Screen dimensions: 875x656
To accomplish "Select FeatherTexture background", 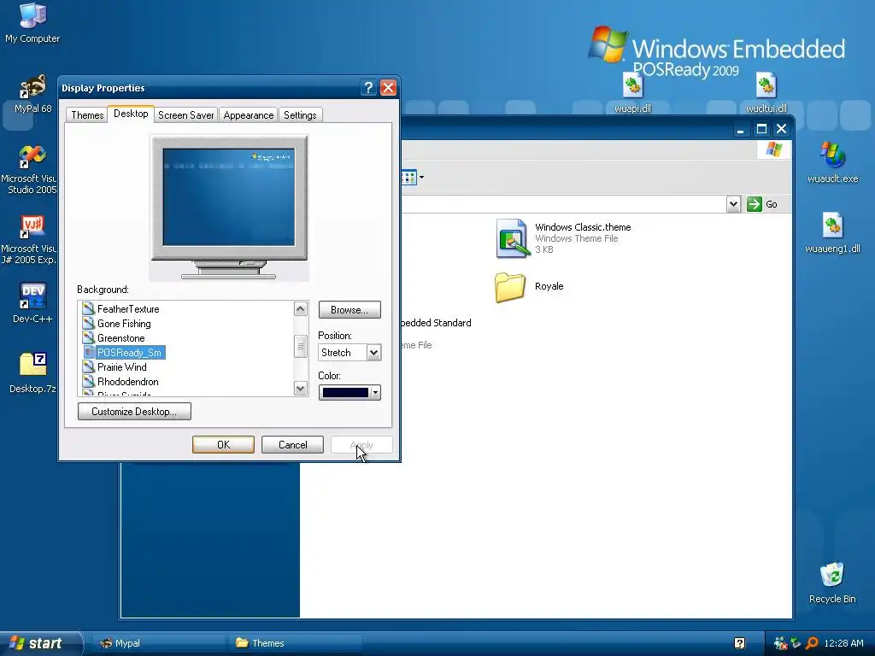I will [x=128, y=309].
